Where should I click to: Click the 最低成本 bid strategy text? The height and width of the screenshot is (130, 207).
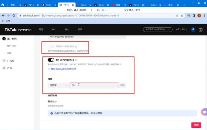click(x=52, y=101)
